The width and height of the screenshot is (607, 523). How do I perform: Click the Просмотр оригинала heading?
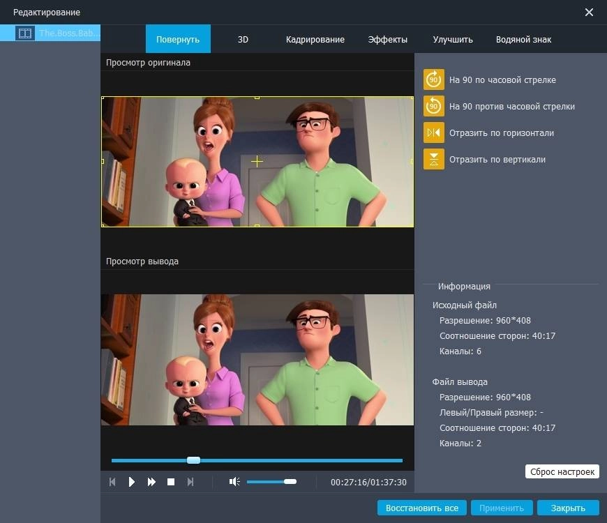tap(148, 63)
